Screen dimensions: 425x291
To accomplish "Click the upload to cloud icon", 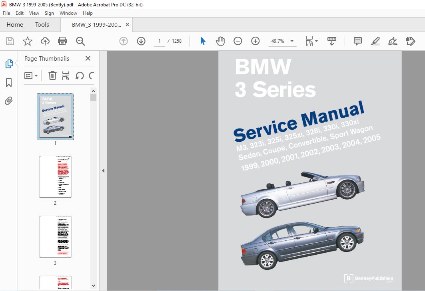I will [x=45, y=41].
